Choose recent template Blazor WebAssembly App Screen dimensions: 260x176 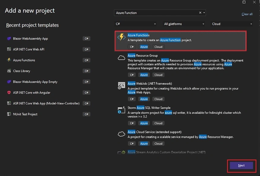tap(30, 38)
